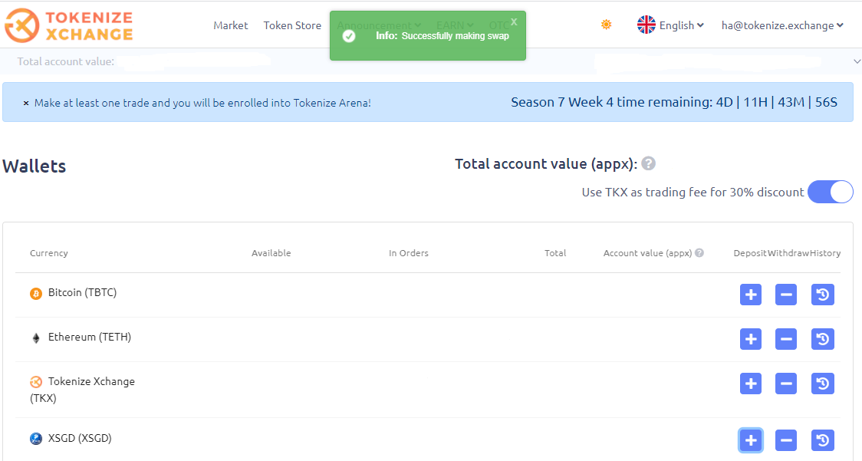Image resolution: width=862 pixels, height=461 pixels.
Task: Click the XSGD coin icon
Action: [36, 439]
